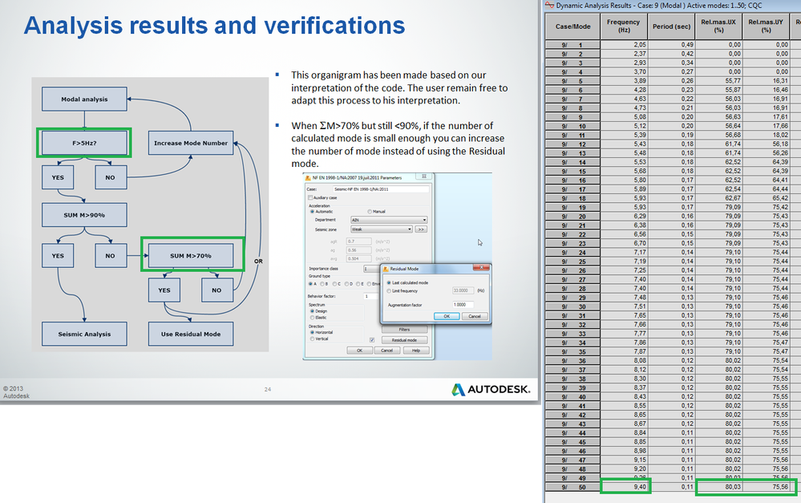The height and width of the screenshot is (503, 801).
Task: Click the Filters button
Action: click(x=405, y=330)
